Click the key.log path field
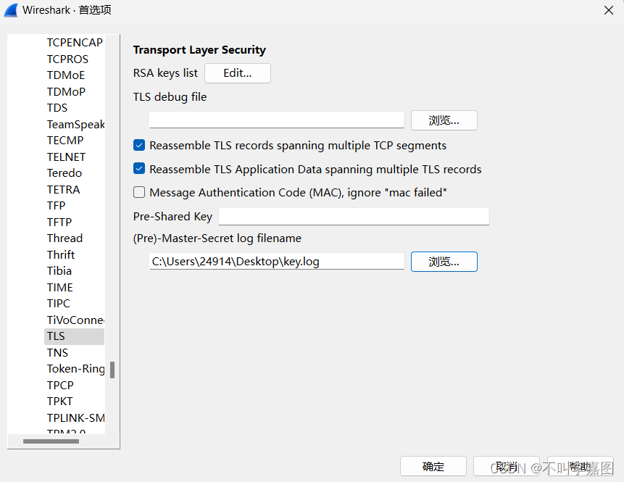 [x=277, y=262]
